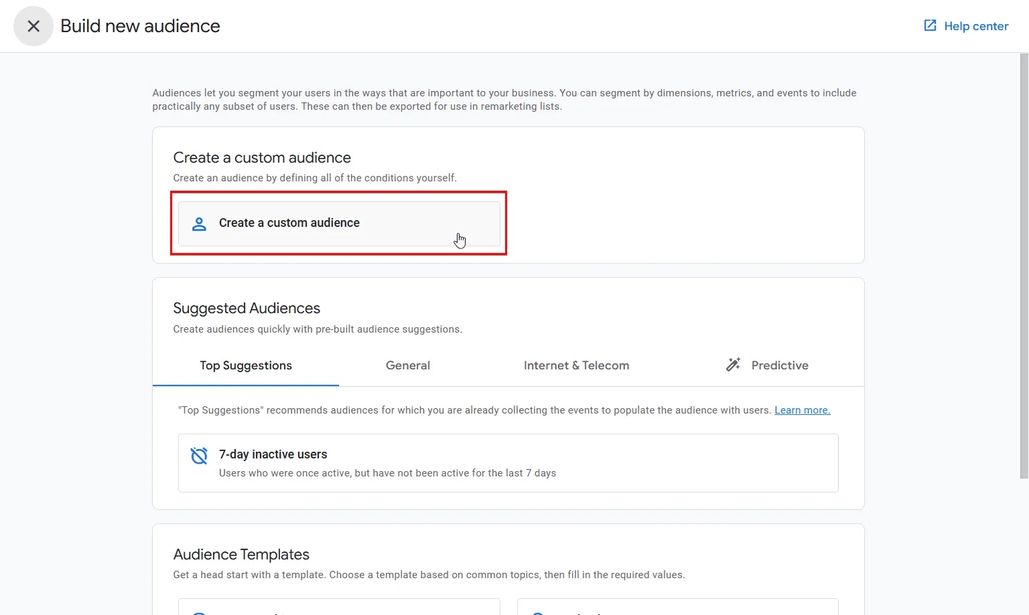Click 'Users who were once active' description
This screenshot has height=615, width=1029.
point(387,473)
